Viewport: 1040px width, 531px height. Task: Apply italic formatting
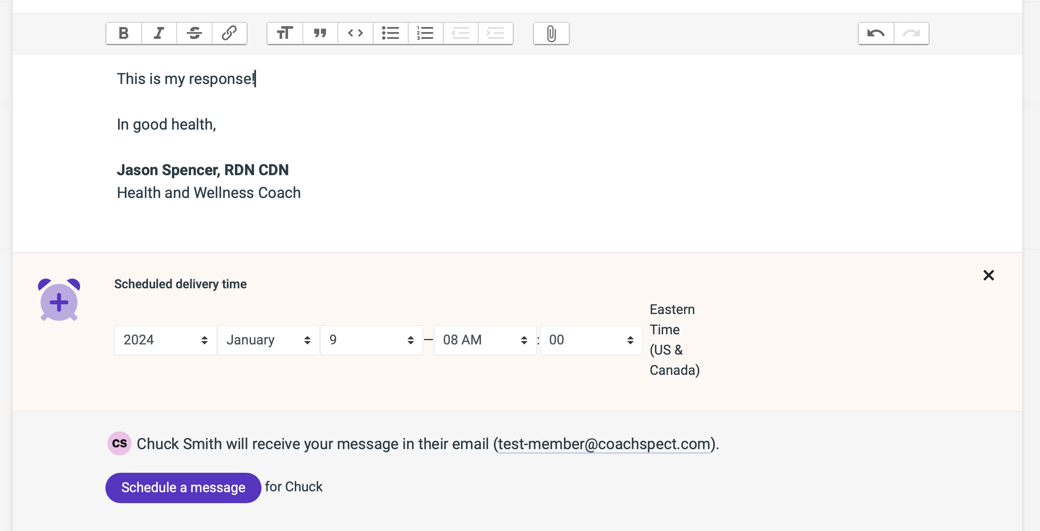click(159, 33)
